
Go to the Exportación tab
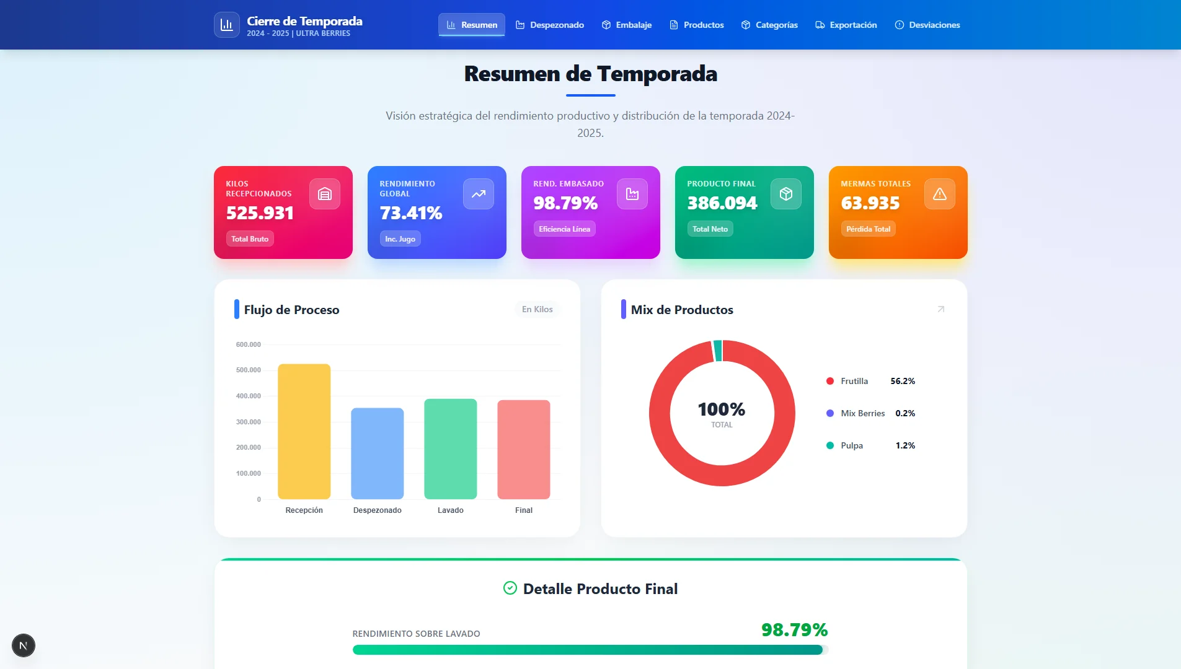846,25
